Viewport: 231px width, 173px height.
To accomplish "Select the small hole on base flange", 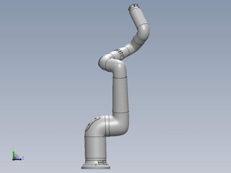I will pos(96,165).
